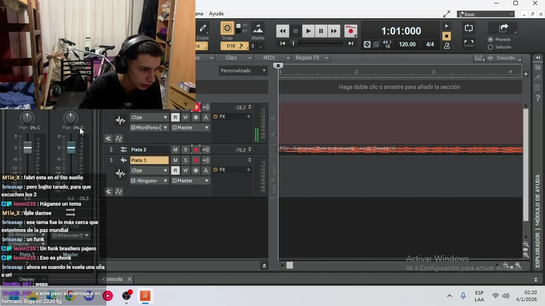Open the Export share button
The image size is (545, 306).
point(504,28)
